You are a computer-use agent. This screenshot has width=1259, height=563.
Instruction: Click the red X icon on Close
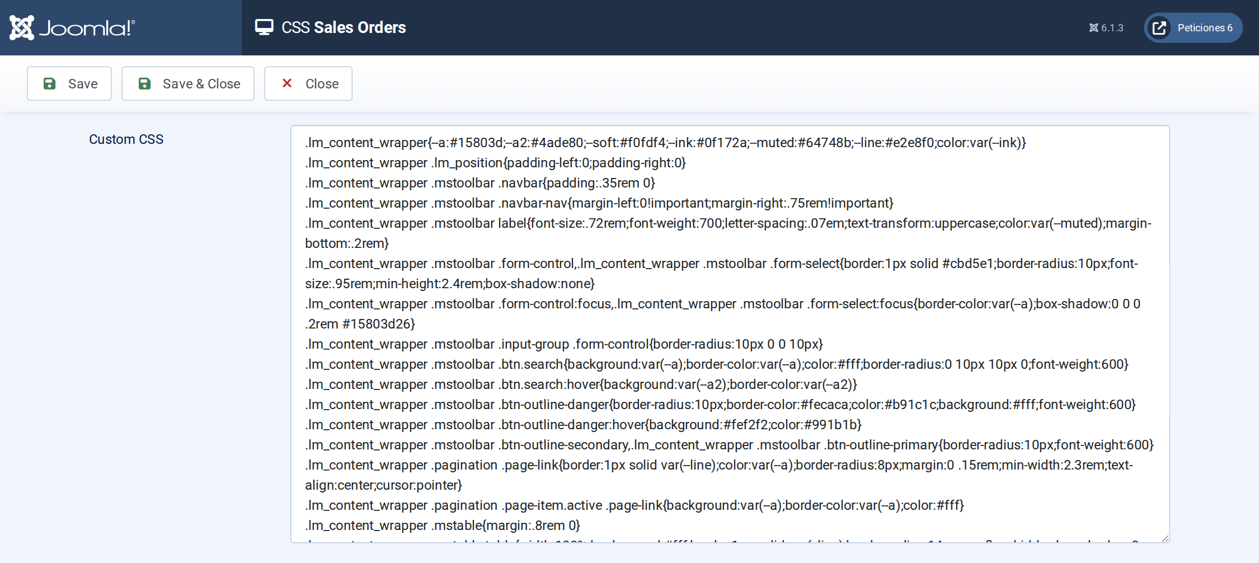(x=287, y=83)
